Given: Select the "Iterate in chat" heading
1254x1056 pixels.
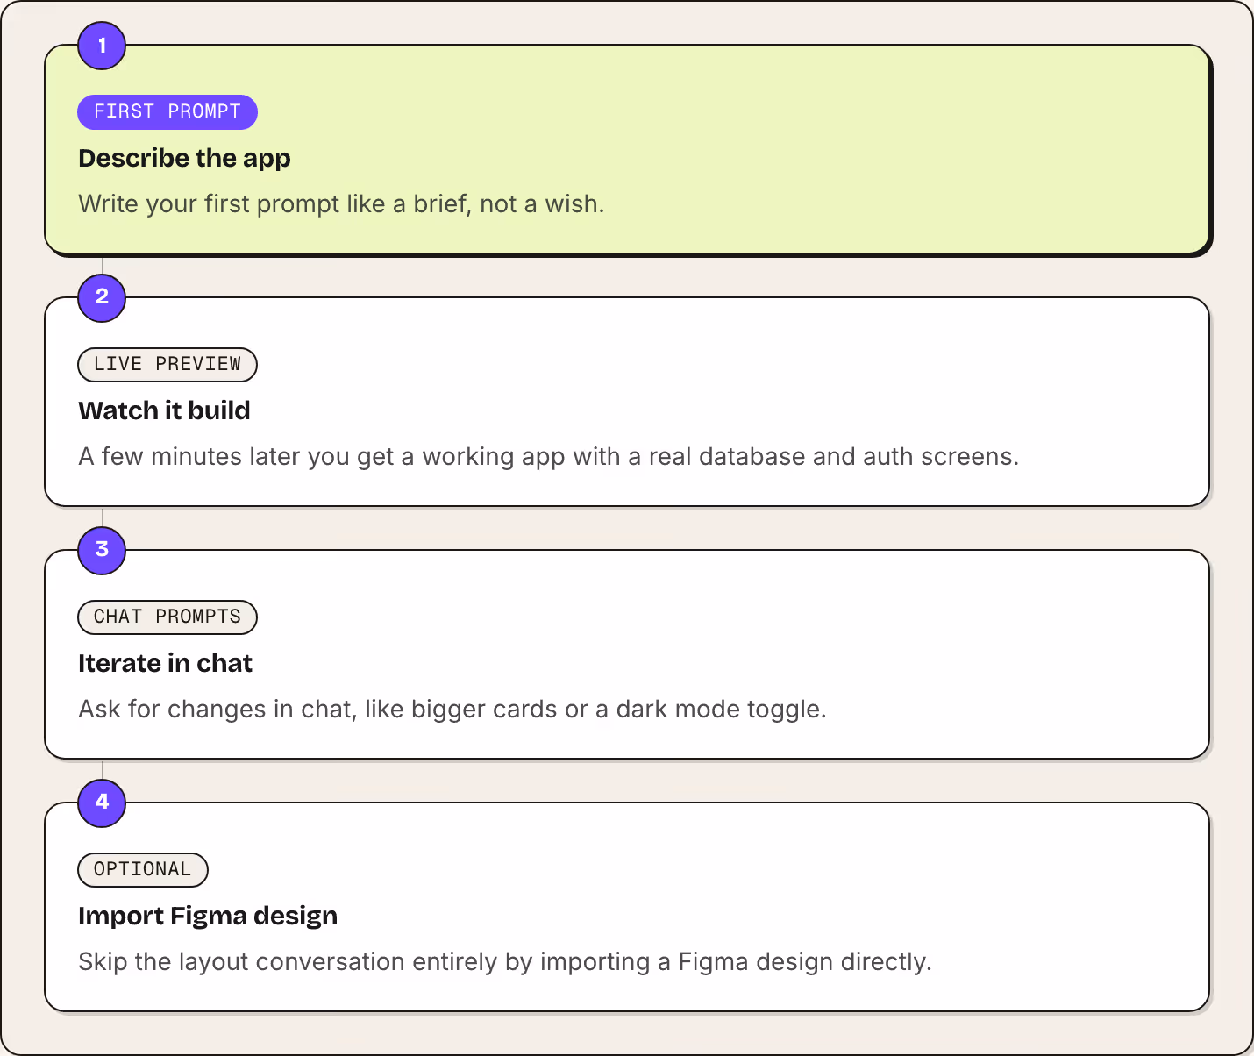Looking at the screenshot, I should pos(165,663).
